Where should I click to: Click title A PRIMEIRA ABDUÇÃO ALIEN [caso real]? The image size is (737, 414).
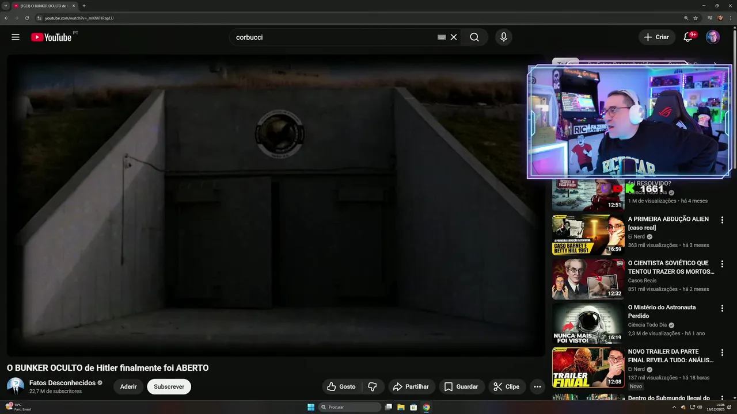click(x=668, y=223)
